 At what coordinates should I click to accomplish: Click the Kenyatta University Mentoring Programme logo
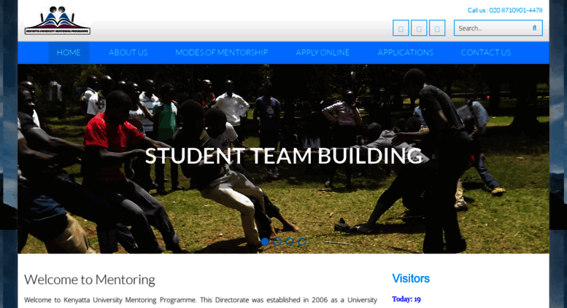pyautogui.click(x=58, y=20)
